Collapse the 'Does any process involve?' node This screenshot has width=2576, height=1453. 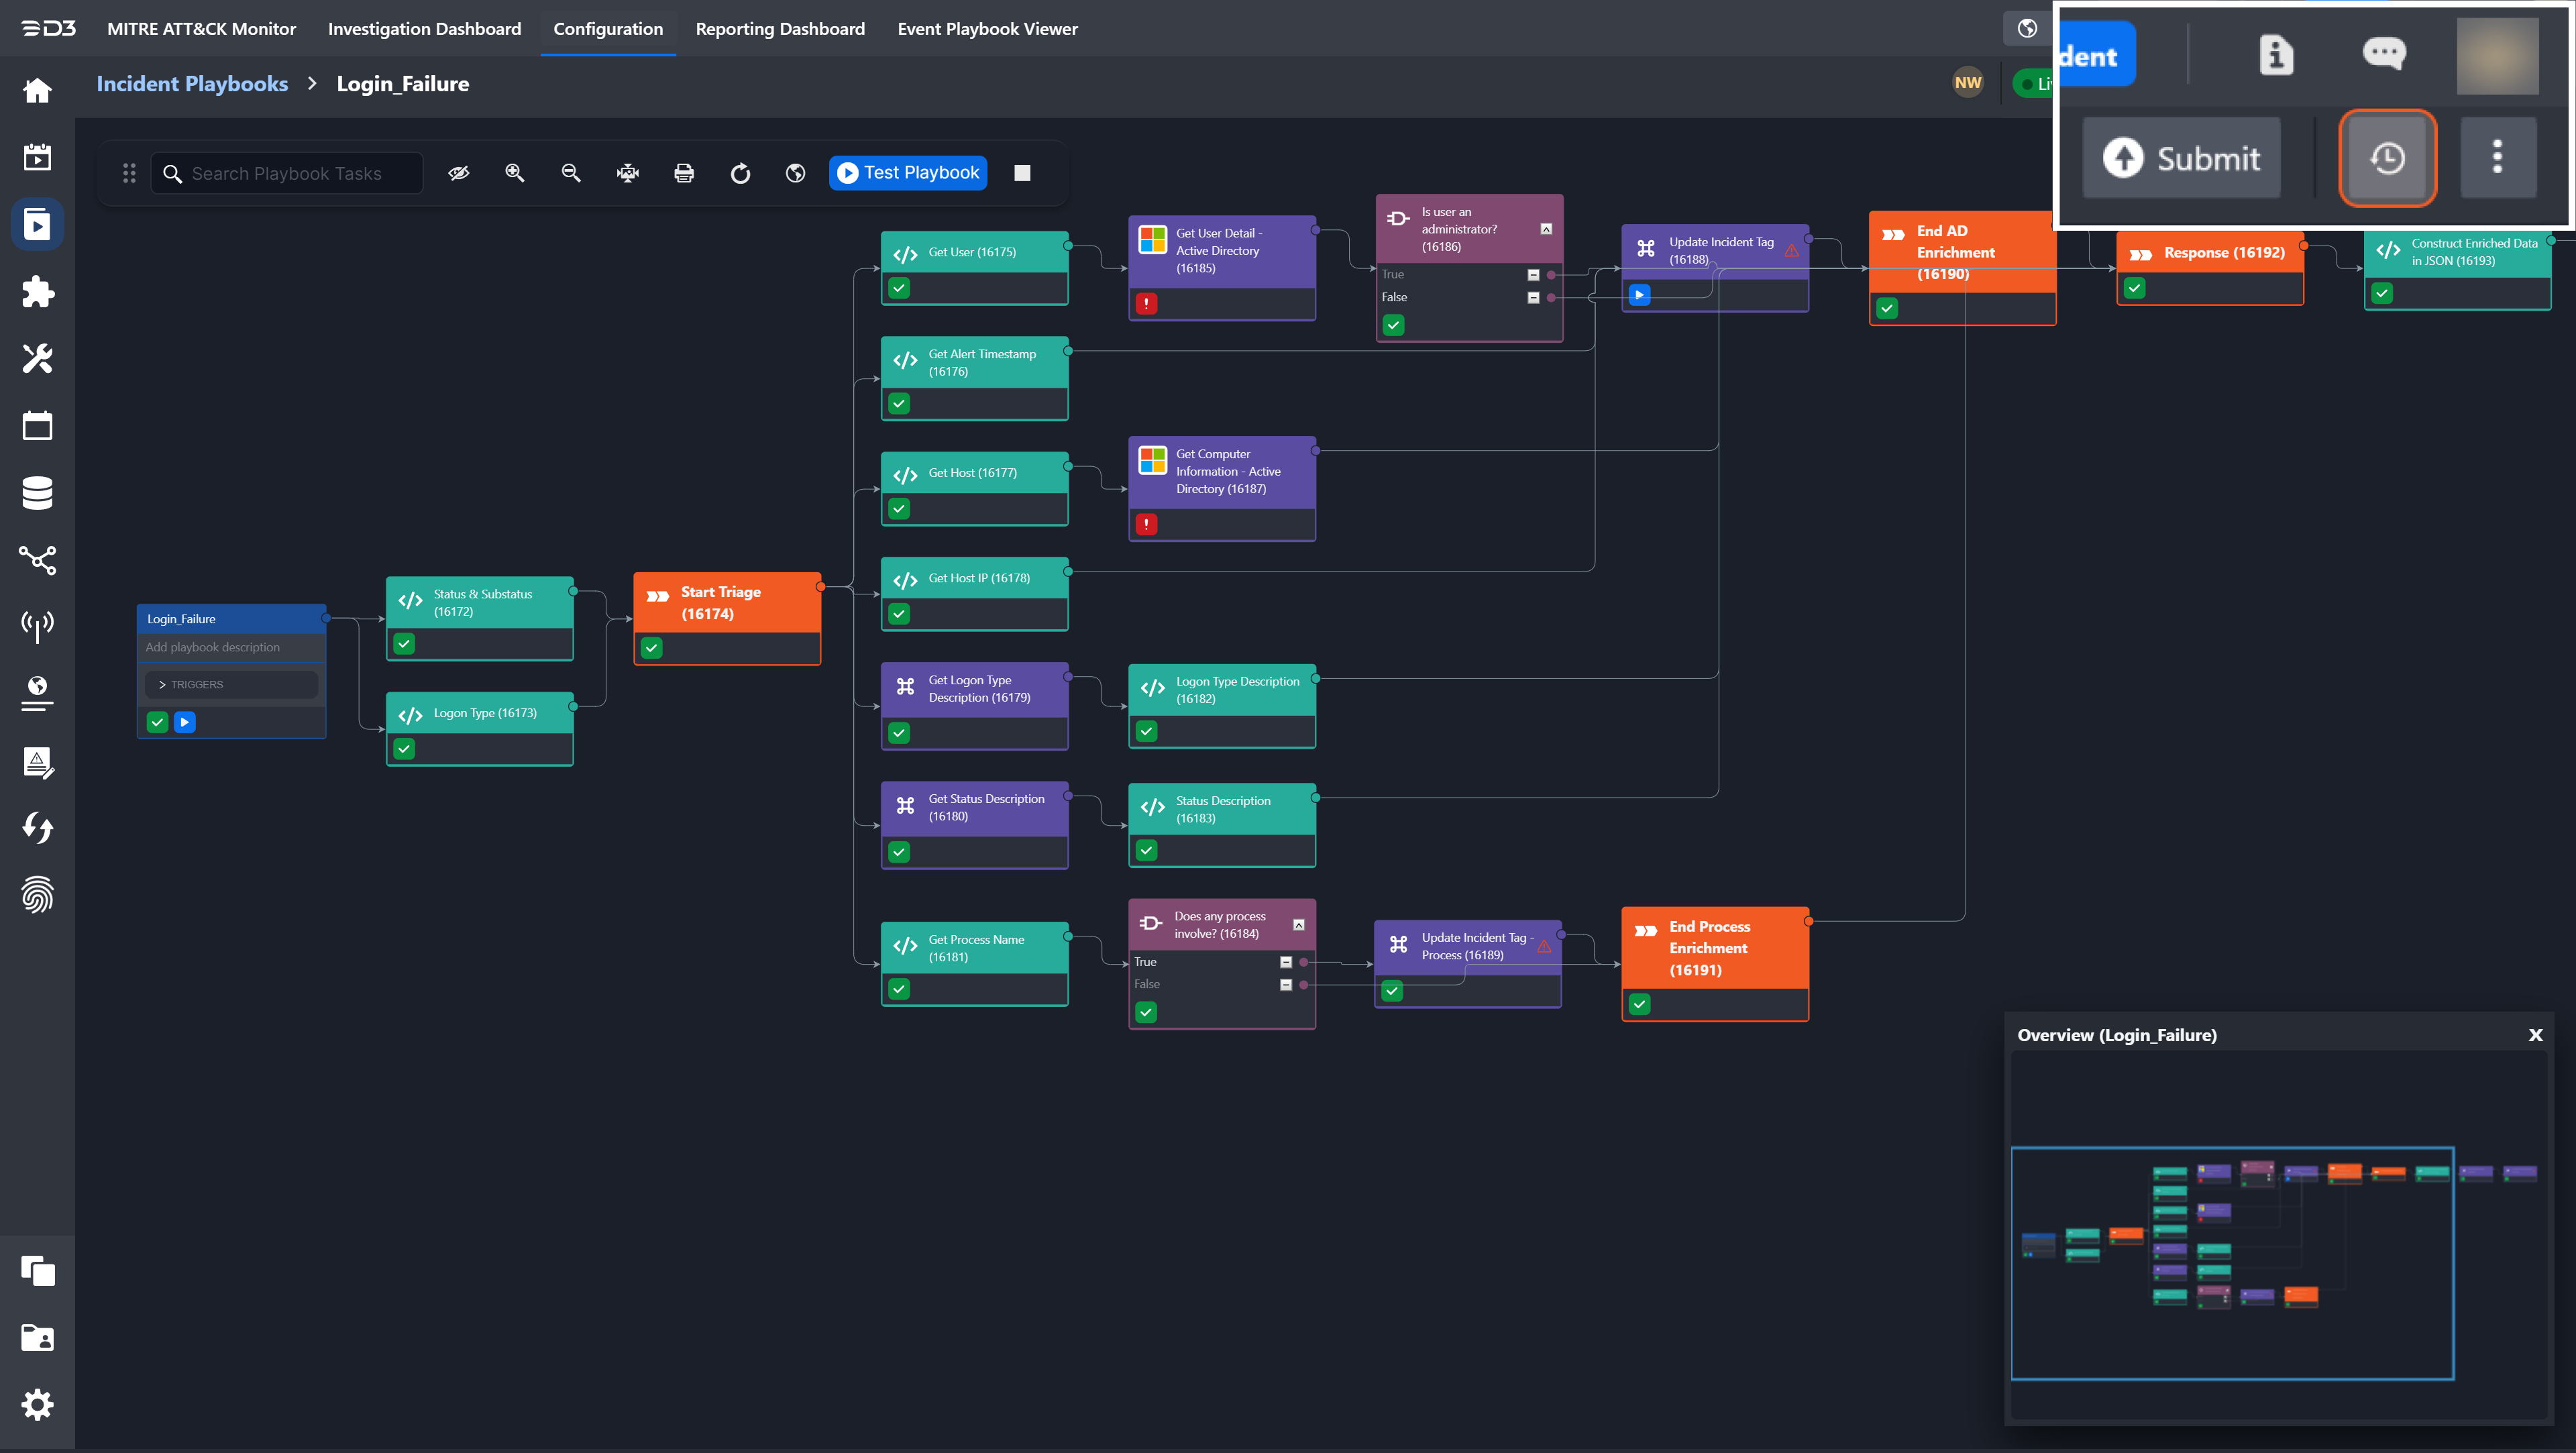[1299, 925]
